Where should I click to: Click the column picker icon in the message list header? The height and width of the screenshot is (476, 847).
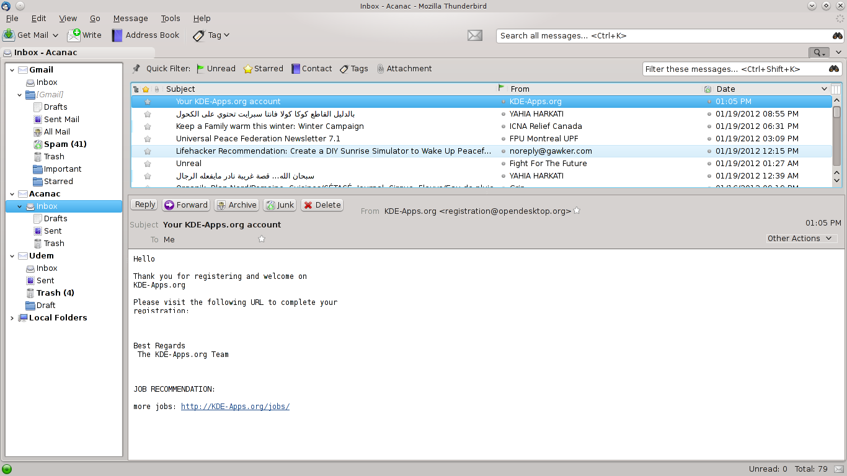coord(836,89)
